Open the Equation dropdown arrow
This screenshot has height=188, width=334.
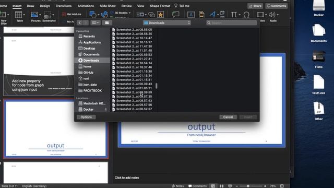coord(240,15)
